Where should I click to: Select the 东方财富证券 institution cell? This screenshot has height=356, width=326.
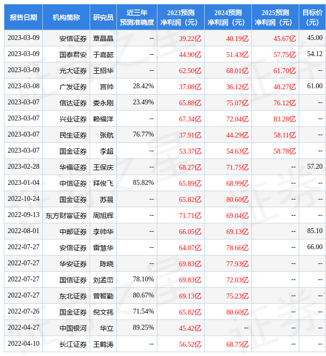(x=66, y=216)
